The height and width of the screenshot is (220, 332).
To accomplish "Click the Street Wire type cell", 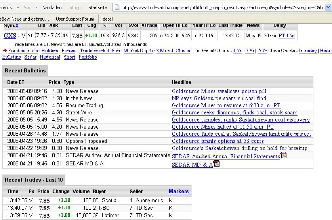I will tap(79, 112).
